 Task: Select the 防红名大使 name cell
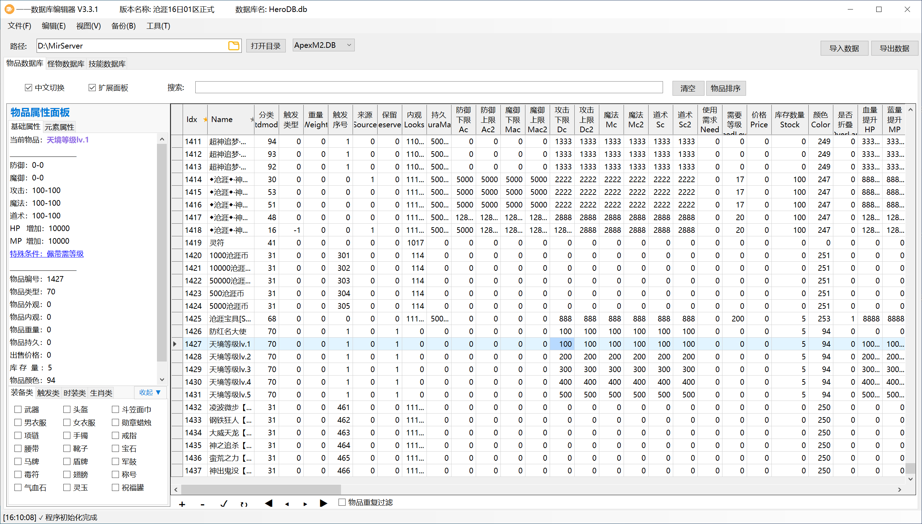click(231, 332)
